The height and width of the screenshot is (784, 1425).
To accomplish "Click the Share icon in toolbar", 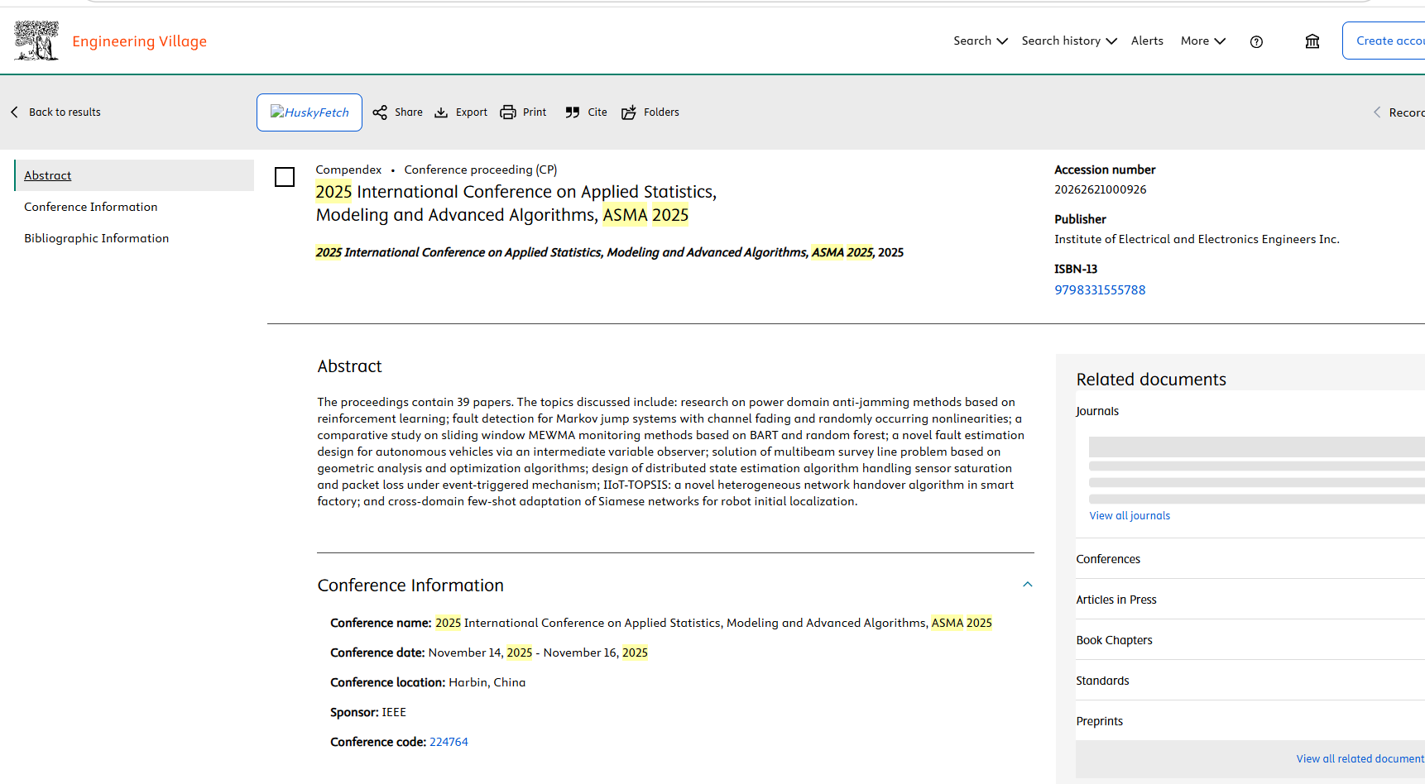I will tap(380, 112).
